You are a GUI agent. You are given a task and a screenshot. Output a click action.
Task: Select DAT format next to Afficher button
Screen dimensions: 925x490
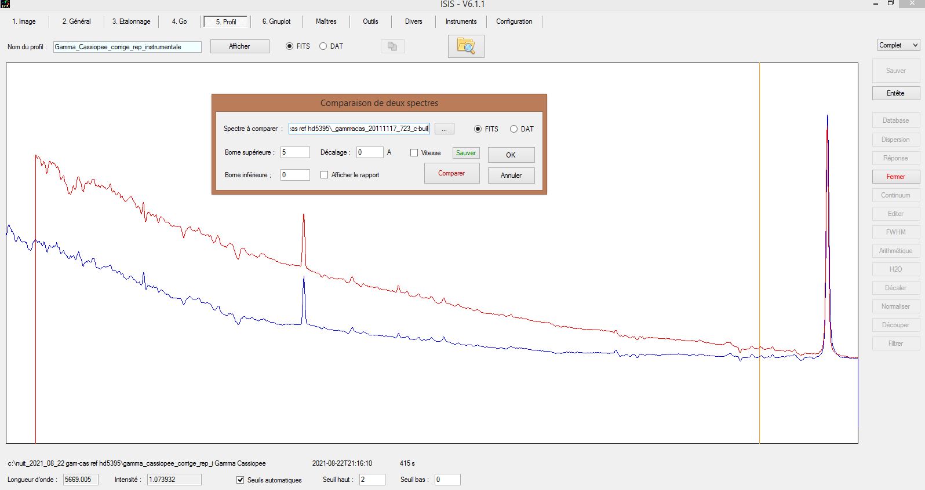coord(323,46)
